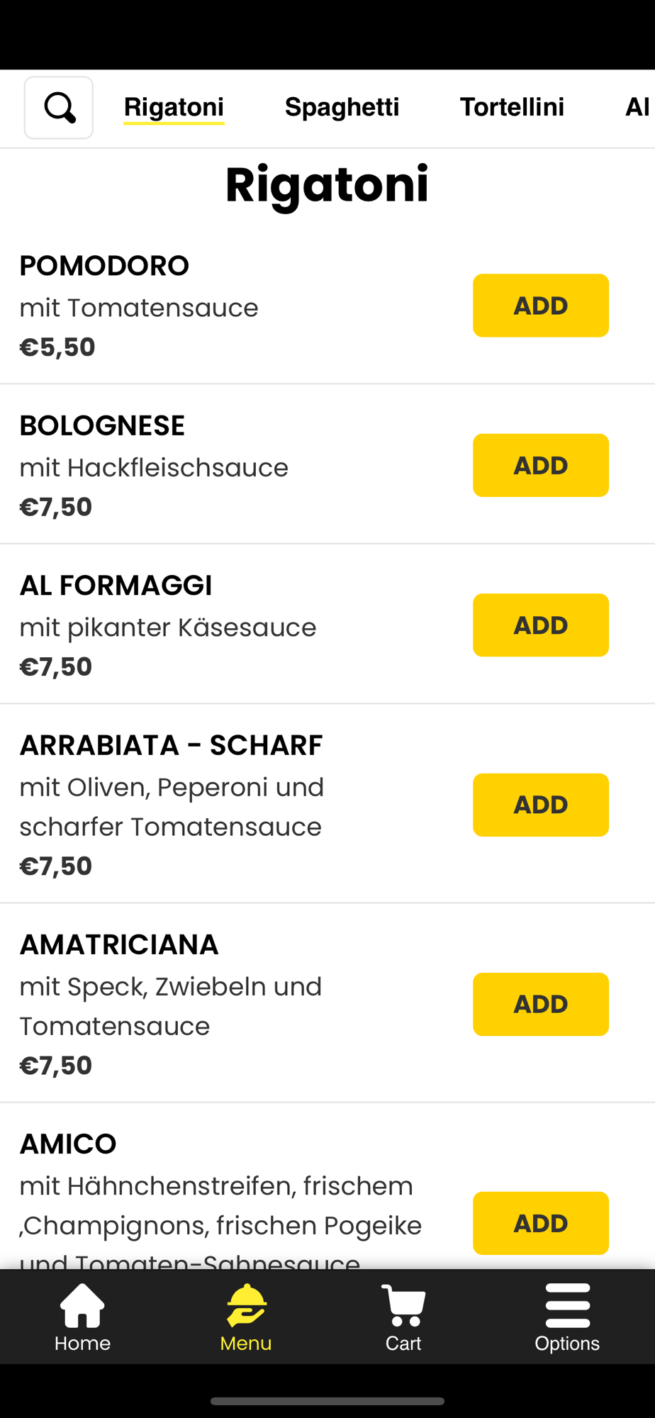Image resolution: width=655 pixels, height=1418 pixels.
Task: Tap the AL FORMAGGI €7,50 price
Action: (56, 666)
